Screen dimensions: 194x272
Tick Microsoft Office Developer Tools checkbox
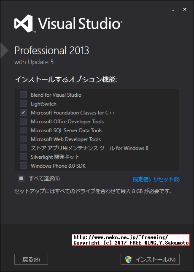(23, 122)
